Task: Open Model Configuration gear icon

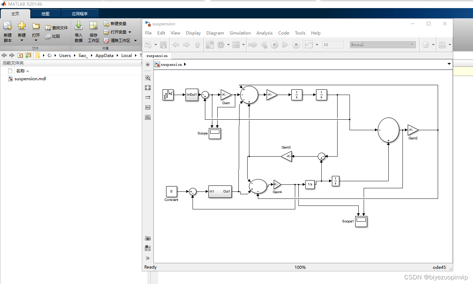Action: coord(221,45)
